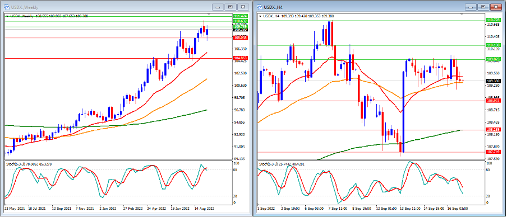This screenshot has width=507, height=217.
Task: Click the black 109.380 current price label on H4
Action: [493, 81]
